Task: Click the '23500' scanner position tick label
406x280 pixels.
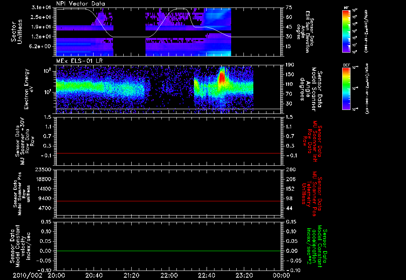Action: coord(43,169)
